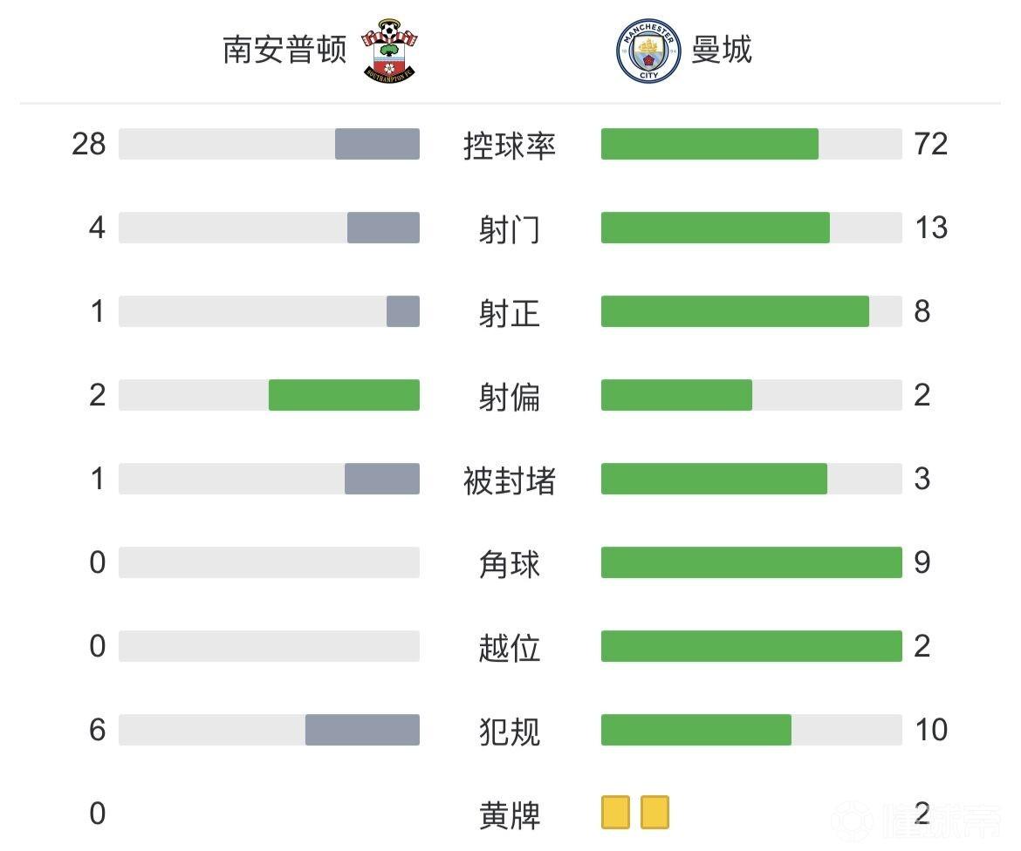Click Southampton's green 射偏 bar
The height and width of the screenshot is (851, 1021).
[x=344, y=395]
